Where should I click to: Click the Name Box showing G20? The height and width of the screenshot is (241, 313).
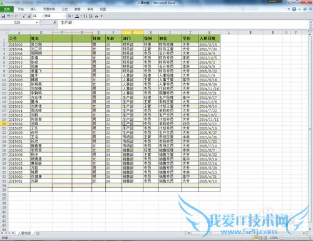(x=18, y=23)
